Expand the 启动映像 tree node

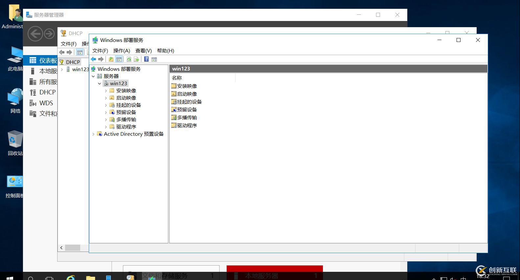click(x=106, y=98)
